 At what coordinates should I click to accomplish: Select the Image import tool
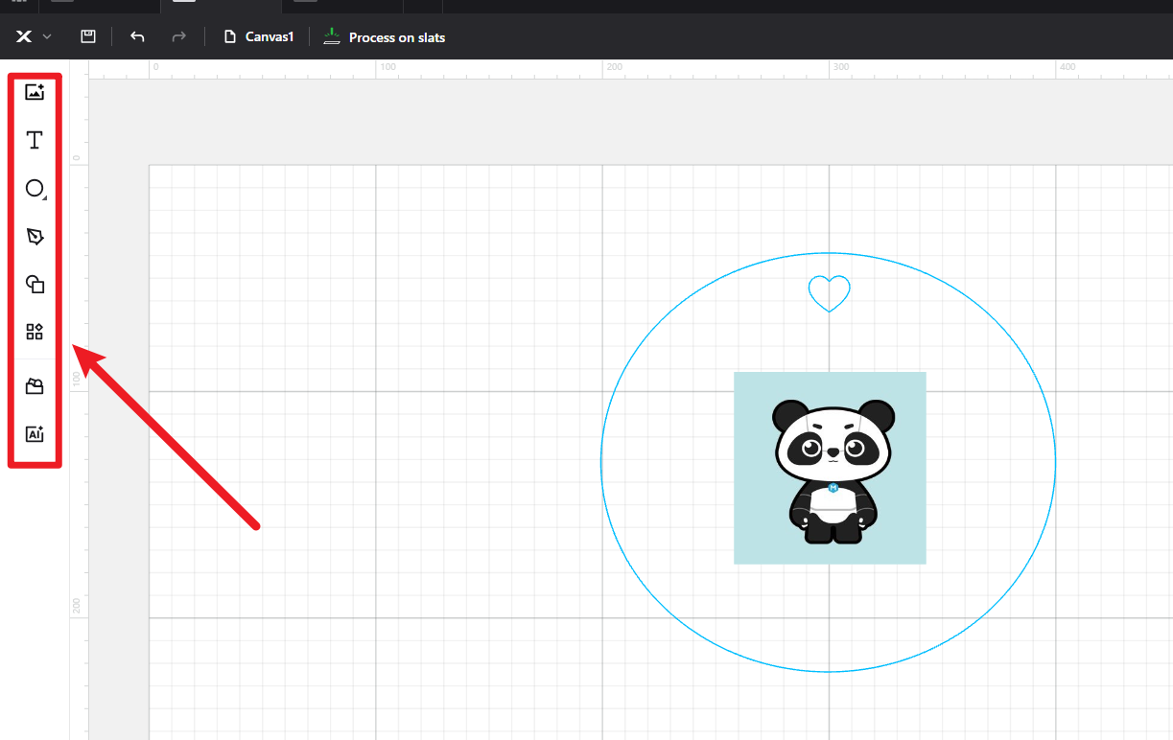tap(35, 92)
